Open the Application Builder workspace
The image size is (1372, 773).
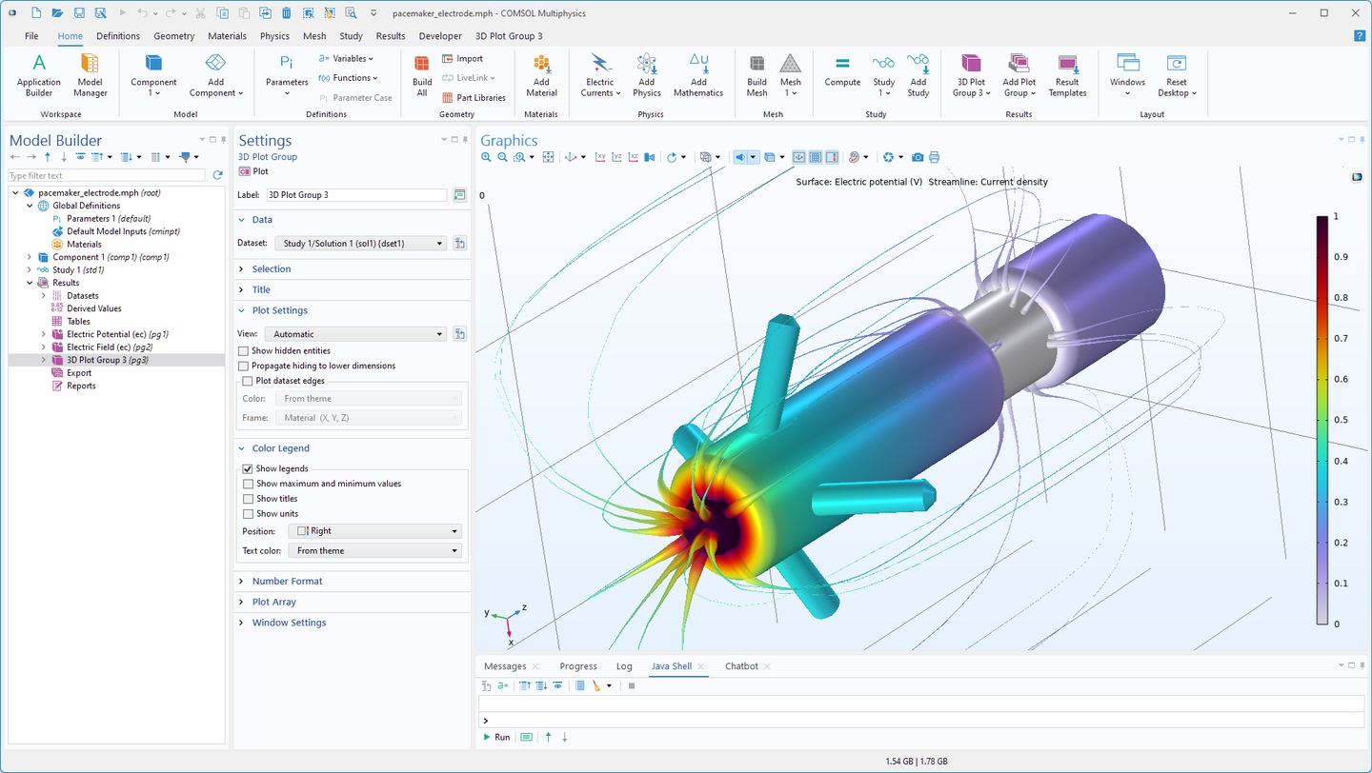point(38,76)
